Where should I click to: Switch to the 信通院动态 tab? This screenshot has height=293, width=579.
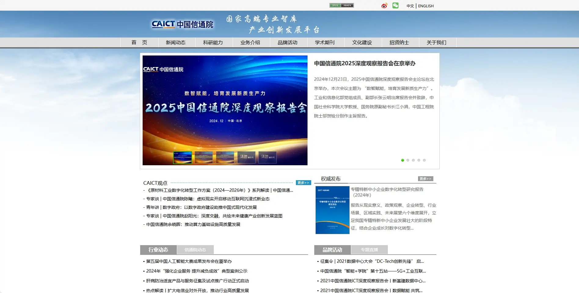195,249
